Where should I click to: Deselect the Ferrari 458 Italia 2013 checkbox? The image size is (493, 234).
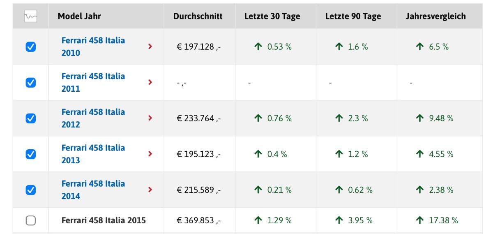31,154
